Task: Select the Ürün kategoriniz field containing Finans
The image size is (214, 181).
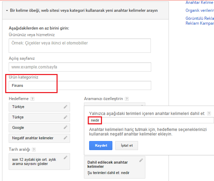Action: point(80,85)
